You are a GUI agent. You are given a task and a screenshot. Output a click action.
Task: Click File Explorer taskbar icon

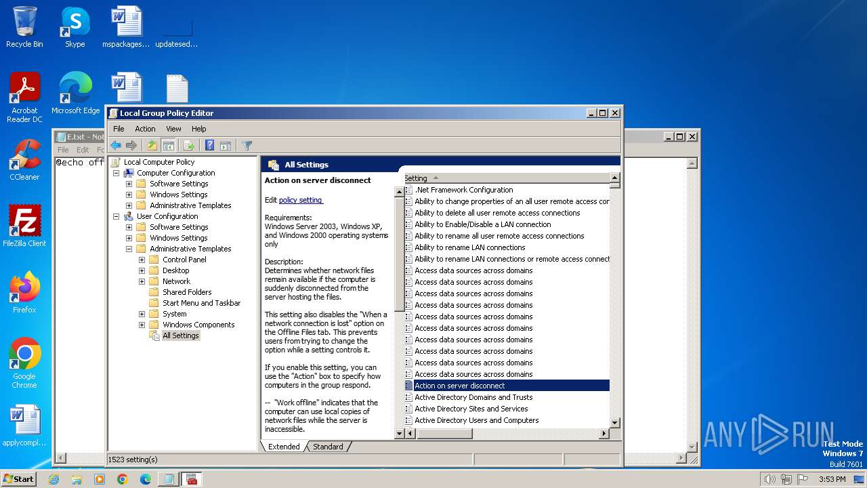pyautogui.click(x=77, y=479)
